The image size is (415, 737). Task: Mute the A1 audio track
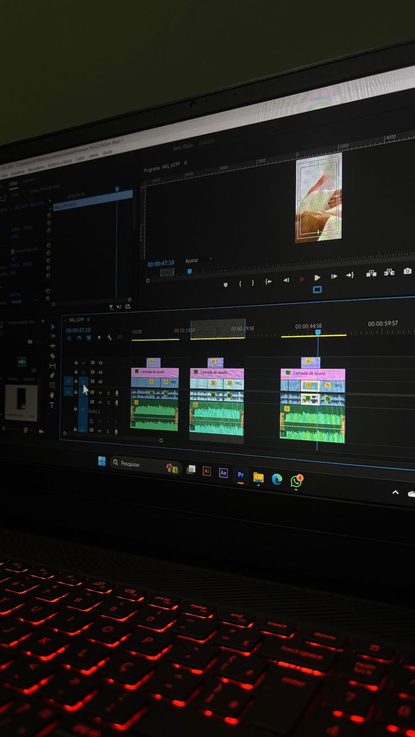pyautogui.click(x=100, y=393)
